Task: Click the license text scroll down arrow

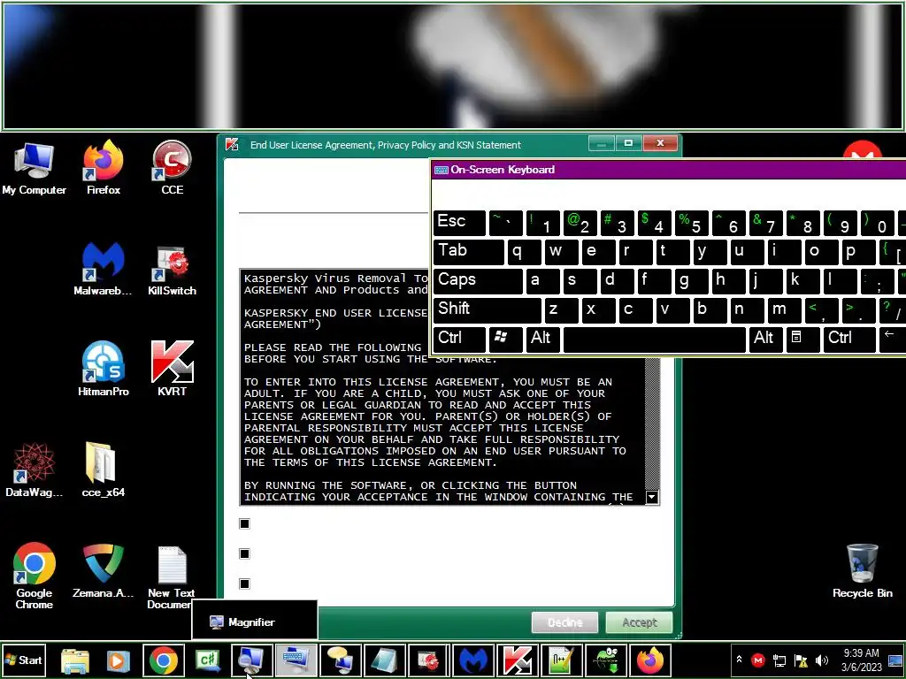Action: coord(652,497)
